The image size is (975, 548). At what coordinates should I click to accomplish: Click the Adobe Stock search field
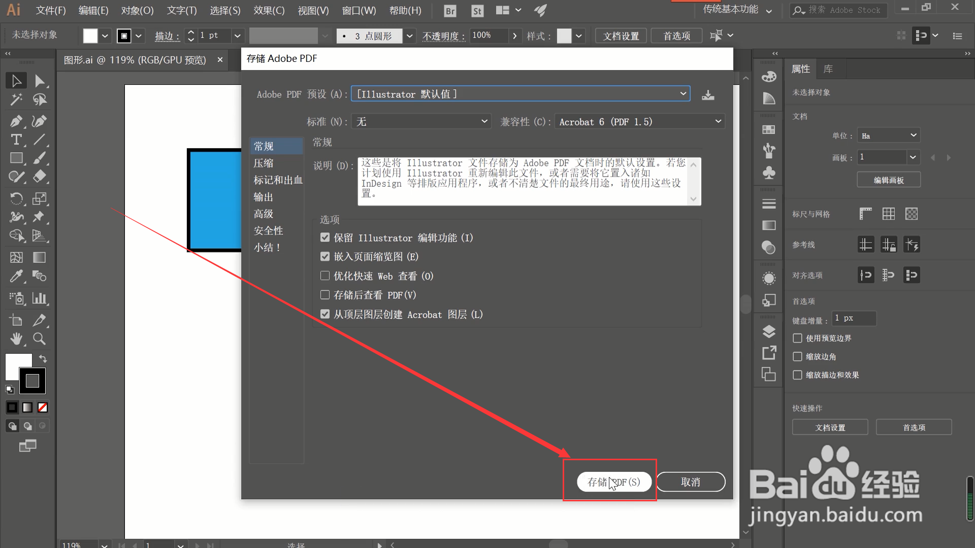(838, 10)
